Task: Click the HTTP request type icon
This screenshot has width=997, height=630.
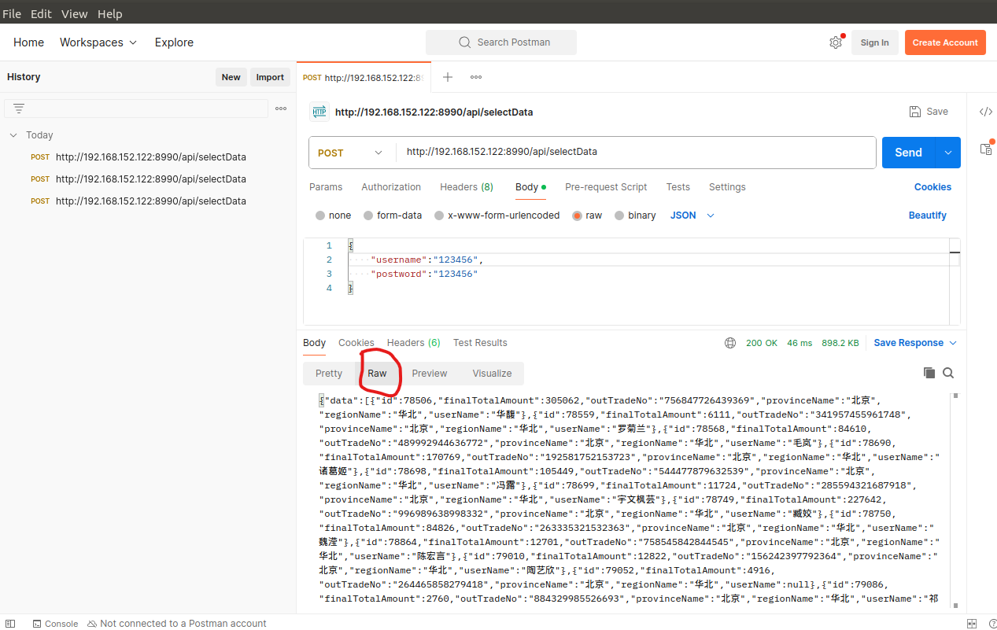Action: (319, 112)
